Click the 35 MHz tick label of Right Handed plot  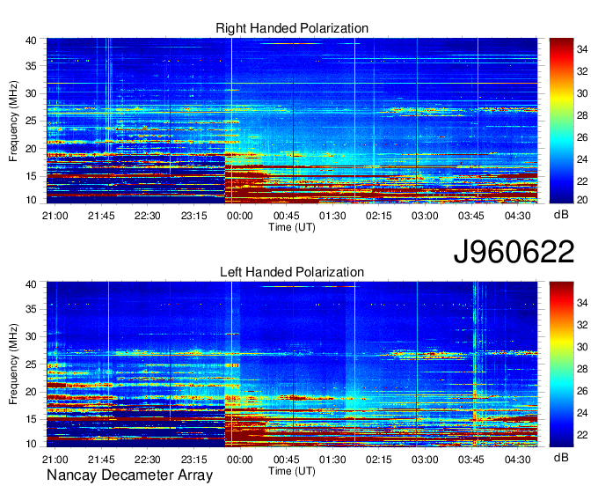tap(31, 66)
